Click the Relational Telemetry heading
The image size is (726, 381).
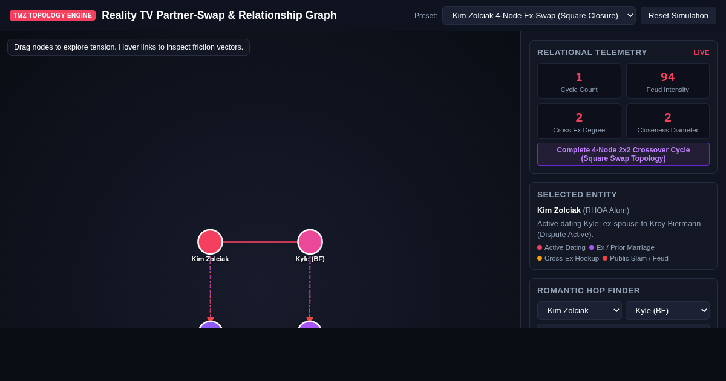click(x=592, y=53)
